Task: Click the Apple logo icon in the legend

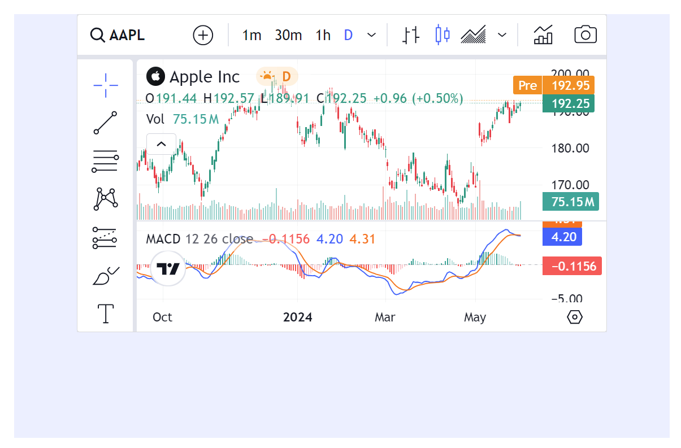Action: (x=155, y=76)
